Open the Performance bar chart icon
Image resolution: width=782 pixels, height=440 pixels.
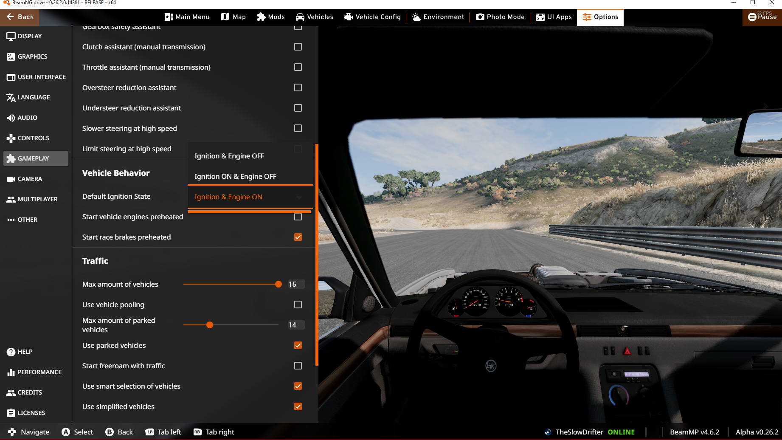[x=11, y=372]
